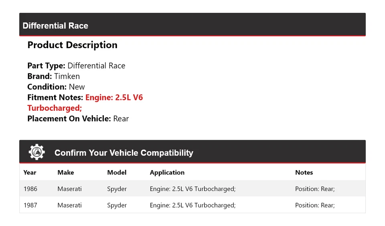Click the Model column header
Viewport: 385px width, 226px height.
pos(117,173)
